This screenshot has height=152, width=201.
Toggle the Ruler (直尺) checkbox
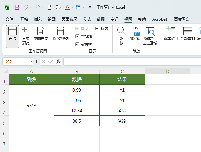pyautogui.click(x=77, y=28)
